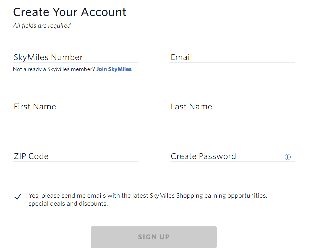Click the 'Not already a SkyMiles member?' text
The image size is (309, 252).
[53, 69]
